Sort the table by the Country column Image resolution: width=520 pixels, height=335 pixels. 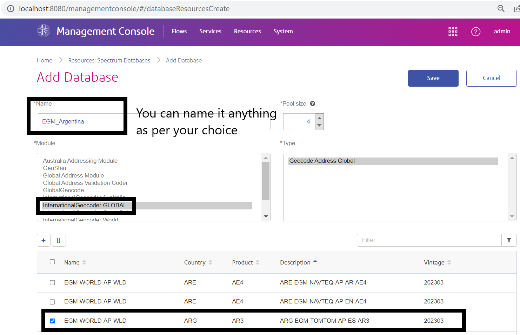[211, 262]
